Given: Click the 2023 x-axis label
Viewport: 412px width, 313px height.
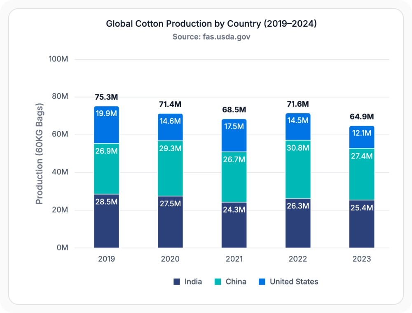Looking at the screenshot, I should tap(362, 259).
